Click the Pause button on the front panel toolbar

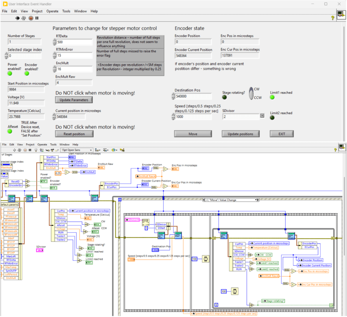(37, 18)
